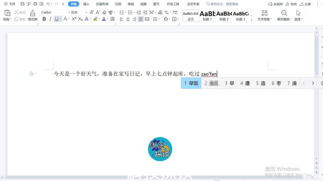Toggle bulleted list
Screen dimensions: 323x181
[x=122, y=12]
